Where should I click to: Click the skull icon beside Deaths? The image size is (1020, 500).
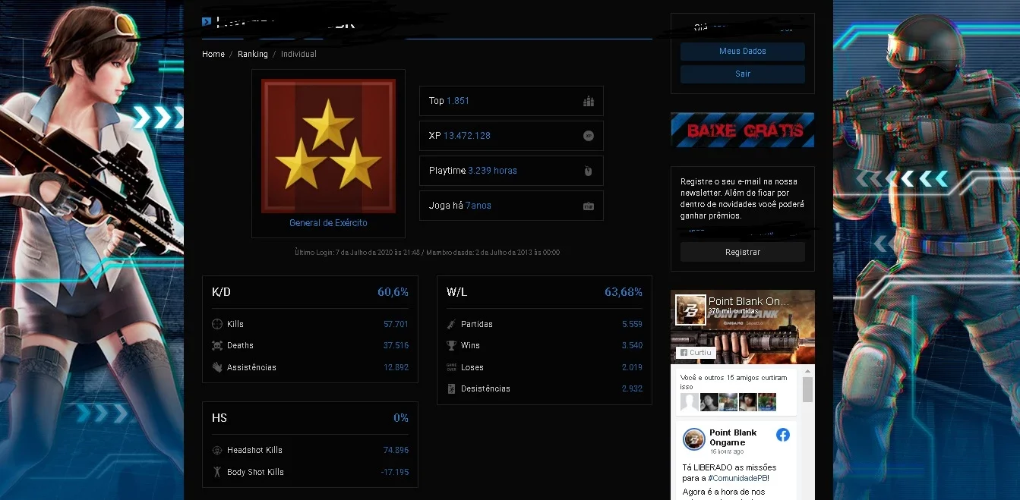point(217,345)
